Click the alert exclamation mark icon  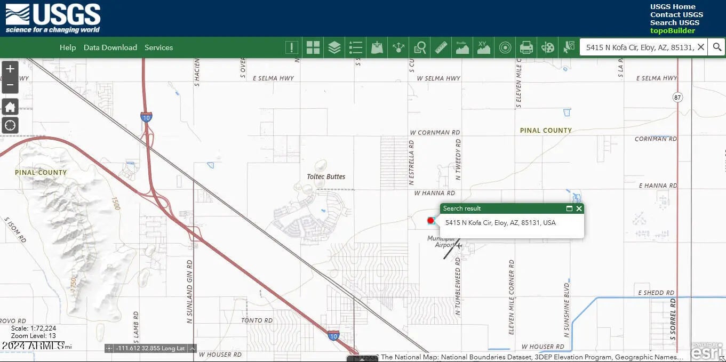[292, 47]
